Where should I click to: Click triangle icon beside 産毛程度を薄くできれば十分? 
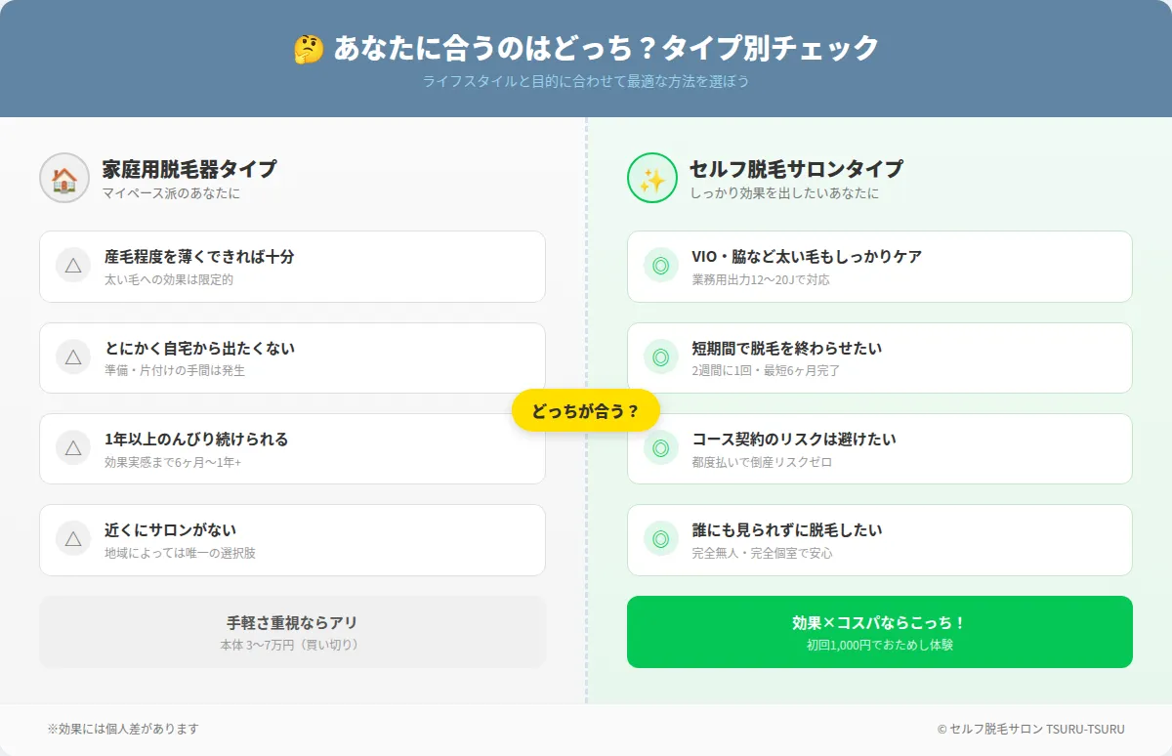pos(73,265)
